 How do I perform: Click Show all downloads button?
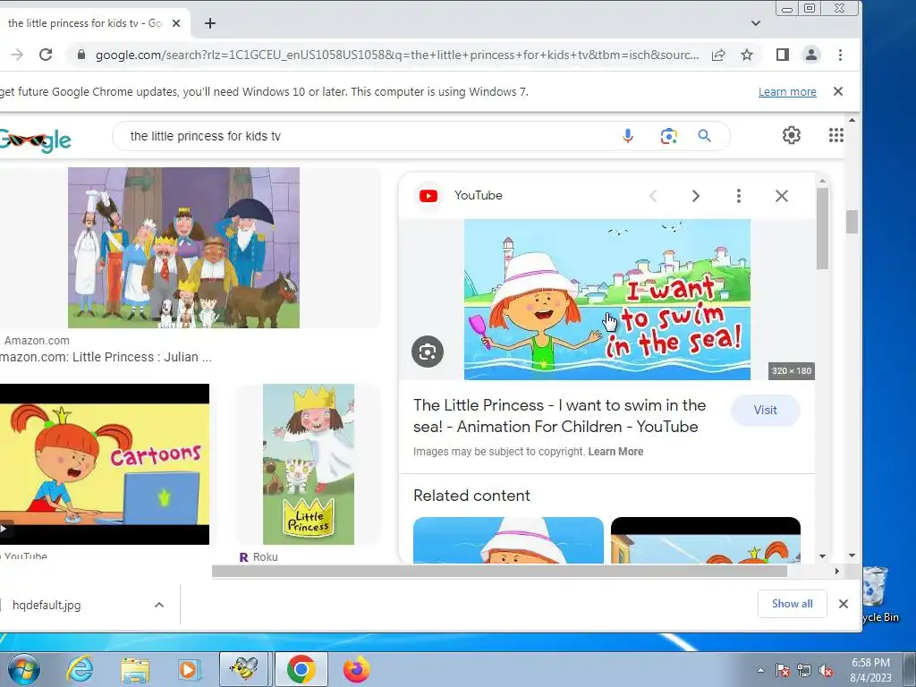[793, 604]
